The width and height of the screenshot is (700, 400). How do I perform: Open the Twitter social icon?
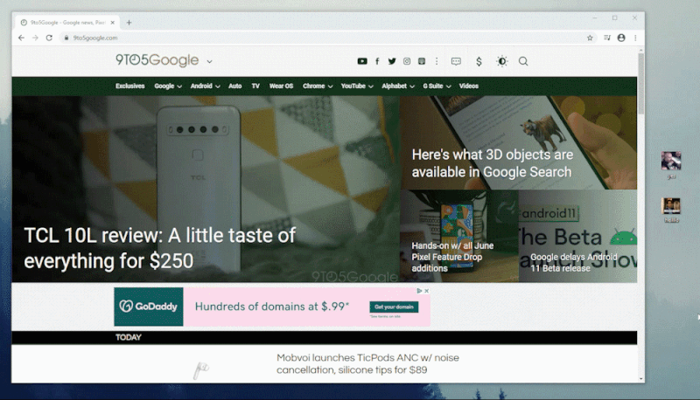point(391,61)
